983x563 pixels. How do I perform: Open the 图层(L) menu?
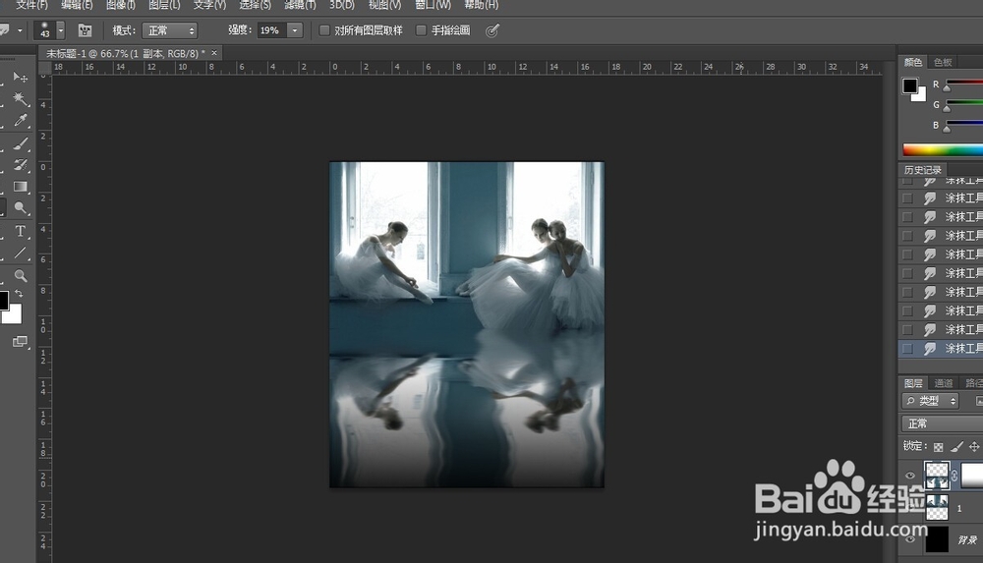tap(164, 5)
